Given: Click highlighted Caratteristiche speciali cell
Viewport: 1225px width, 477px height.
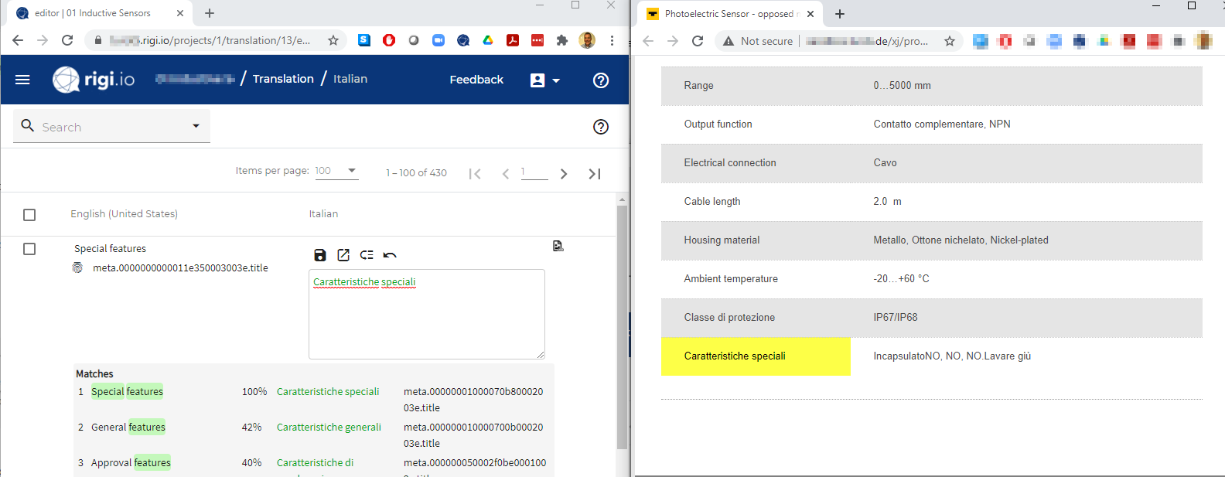Looking at the screenshot, I should 756,356.
